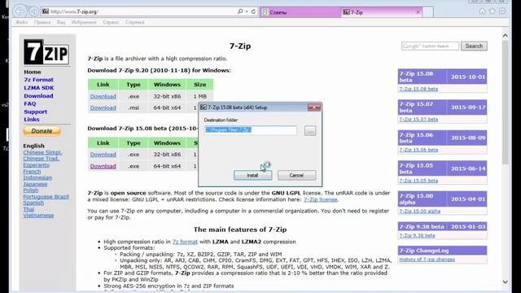Open the 7z format link in features
521x293 pixels.
point(185,242)
